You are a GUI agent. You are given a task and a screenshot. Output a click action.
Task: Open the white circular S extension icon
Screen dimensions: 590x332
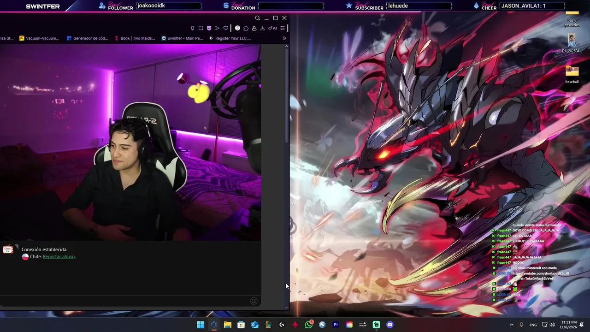(237, 28)
